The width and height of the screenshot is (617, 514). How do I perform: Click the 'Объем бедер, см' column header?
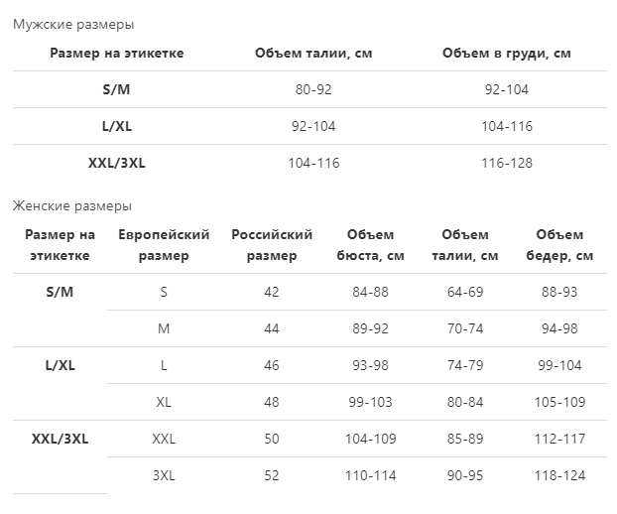click(x=559, y=245)
